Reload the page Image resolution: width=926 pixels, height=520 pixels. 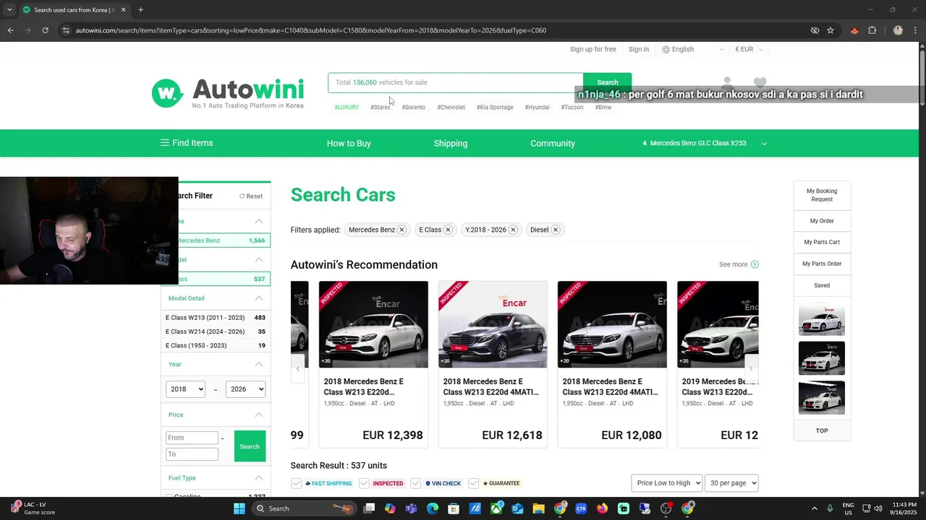[45, 30]
